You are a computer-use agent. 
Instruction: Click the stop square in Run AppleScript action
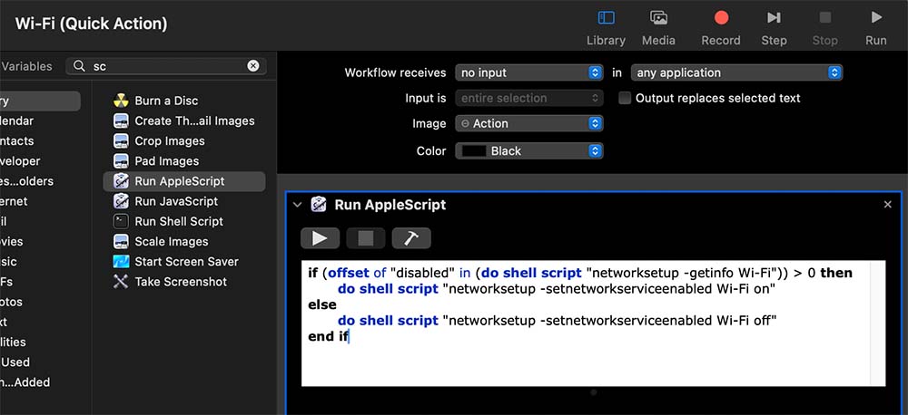point(365,238)
